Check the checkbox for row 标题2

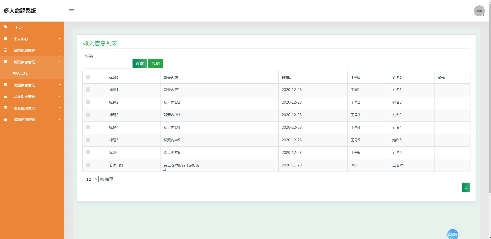[88, 102]
